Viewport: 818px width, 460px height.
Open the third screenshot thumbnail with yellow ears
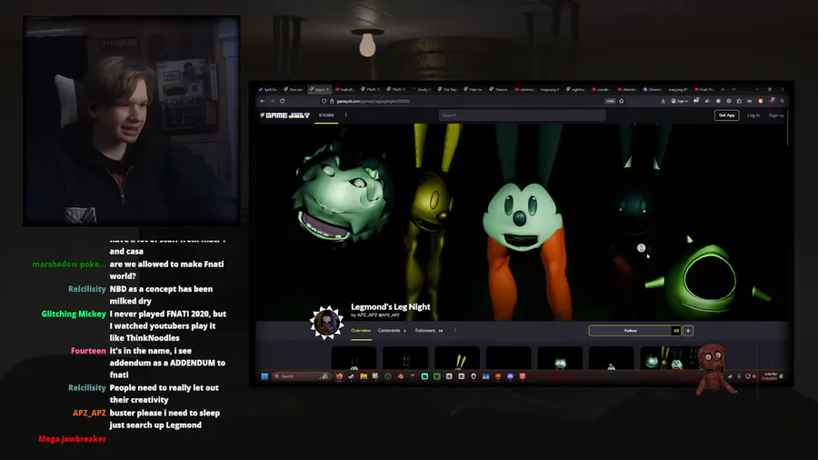coord(457,359)
